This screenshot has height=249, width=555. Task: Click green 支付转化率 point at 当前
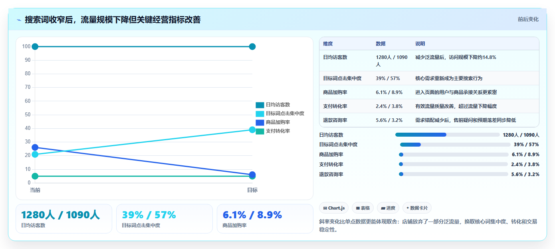tap(35, 176)
